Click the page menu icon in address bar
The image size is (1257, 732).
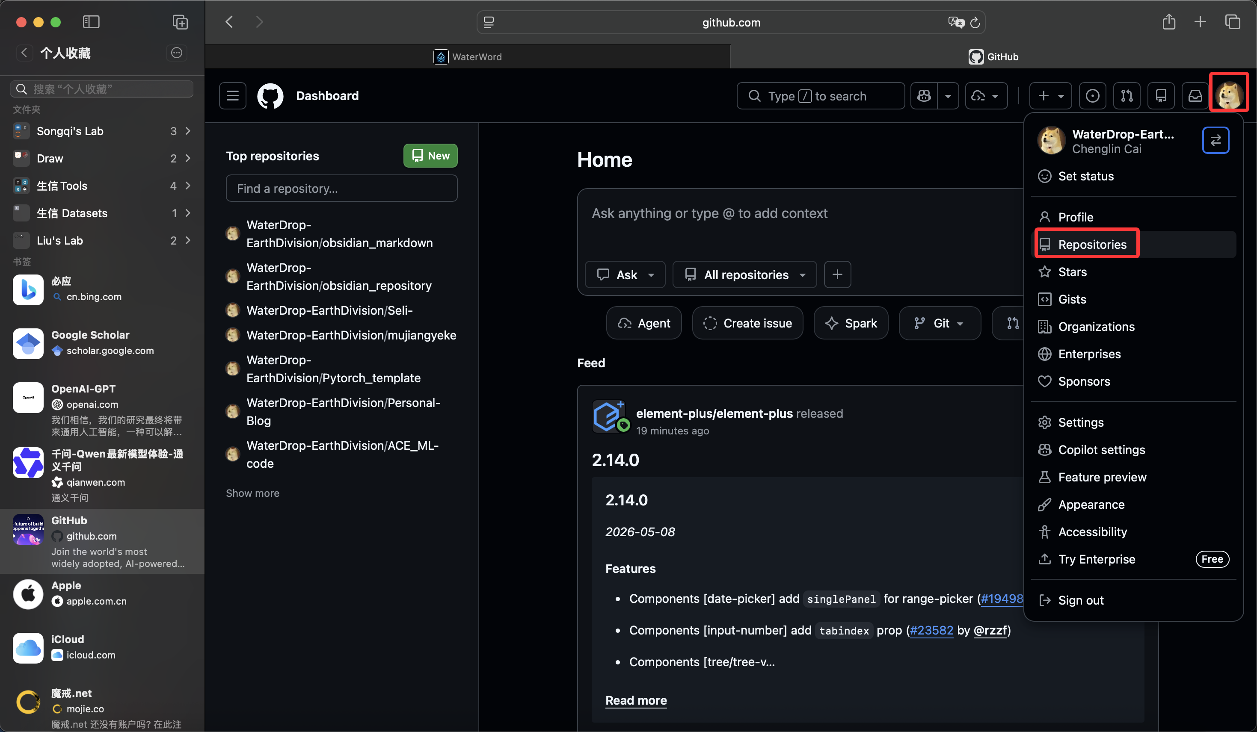coord(489,22)
